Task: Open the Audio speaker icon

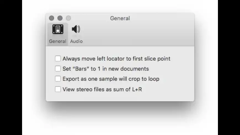Action: pos(76,29)
